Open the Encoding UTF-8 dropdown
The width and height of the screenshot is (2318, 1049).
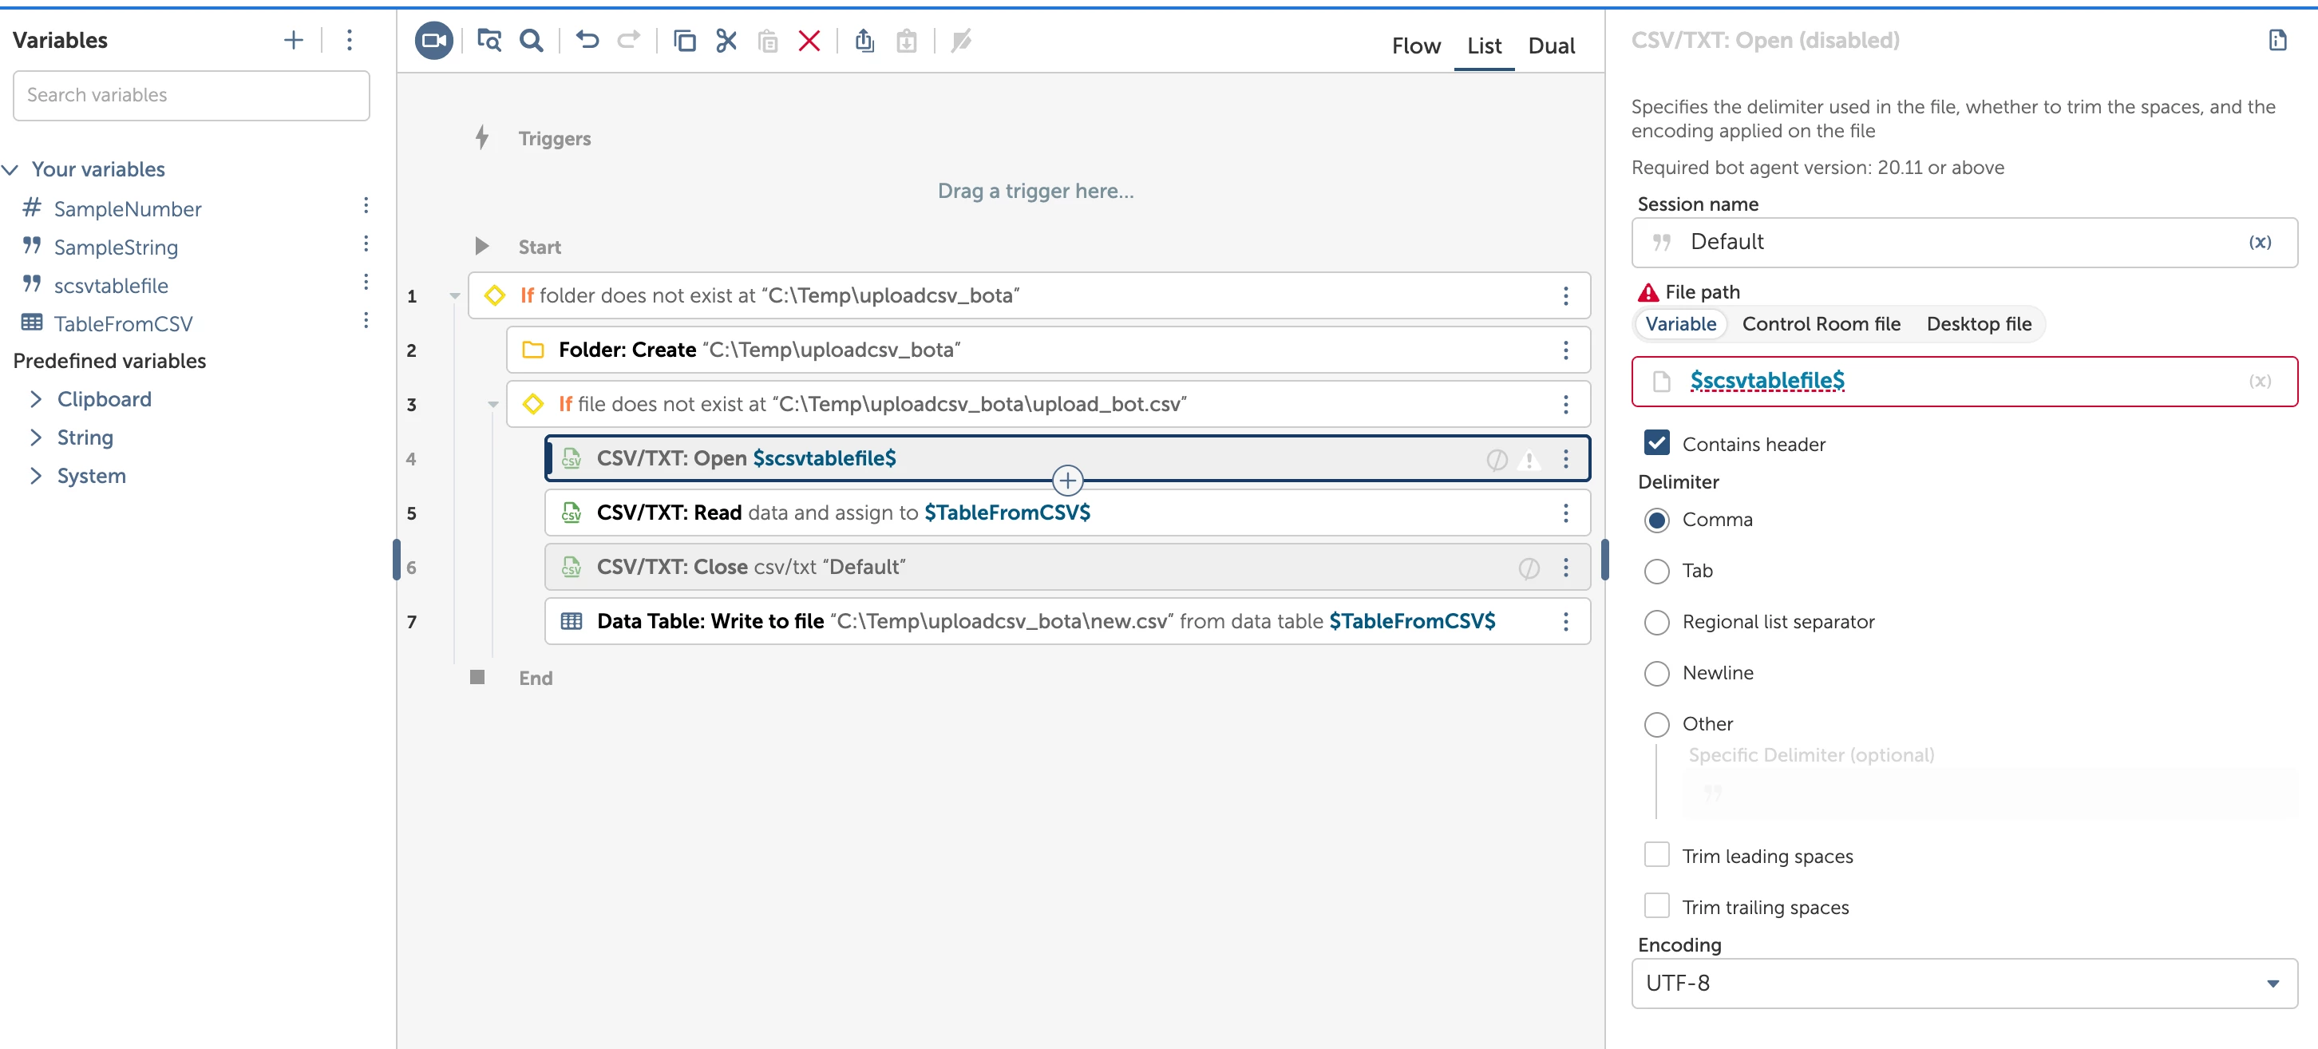1964,984
